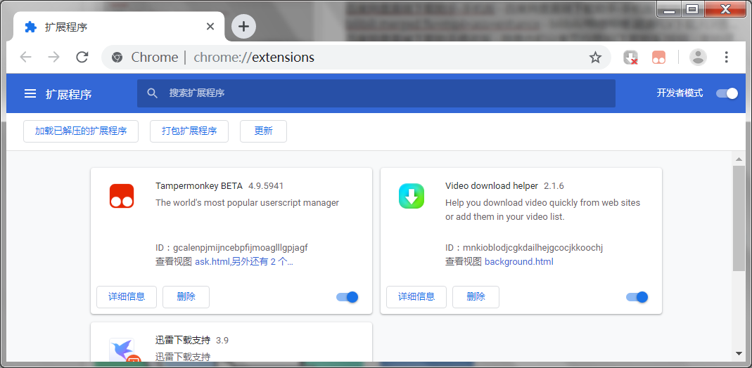Click the Tampermonkey toolbar icon
This screenshot has width=752, height=368.
(x=658, y=58)
